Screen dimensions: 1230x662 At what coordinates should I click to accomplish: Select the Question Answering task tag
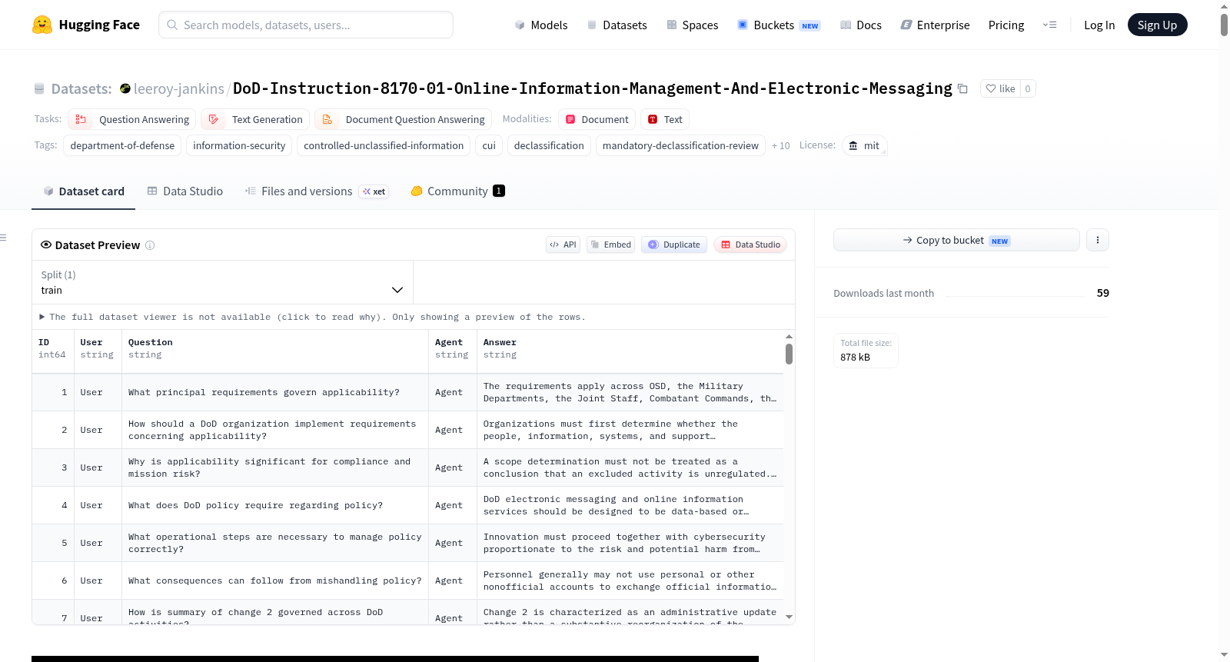(x=132, y=119)
